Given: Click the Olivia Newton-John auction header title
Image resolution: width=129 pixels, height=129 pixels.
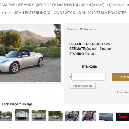Looking at the screenshot, I should point(52,5).
